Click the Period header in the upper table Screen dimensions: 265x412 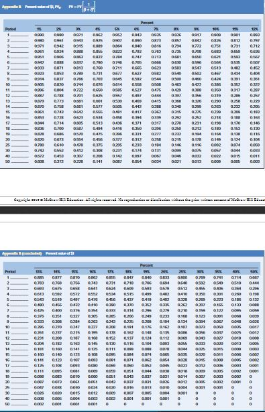click(11, 29)
